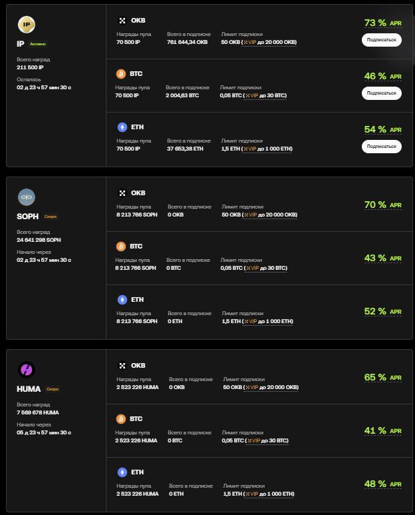
Task: Click the OKB icon in IP pool
Action: pos(121,21)
